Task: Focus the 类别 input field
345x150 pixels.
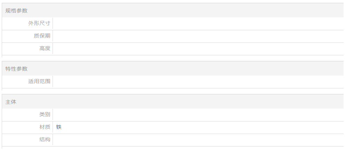Action: point(198,115)
